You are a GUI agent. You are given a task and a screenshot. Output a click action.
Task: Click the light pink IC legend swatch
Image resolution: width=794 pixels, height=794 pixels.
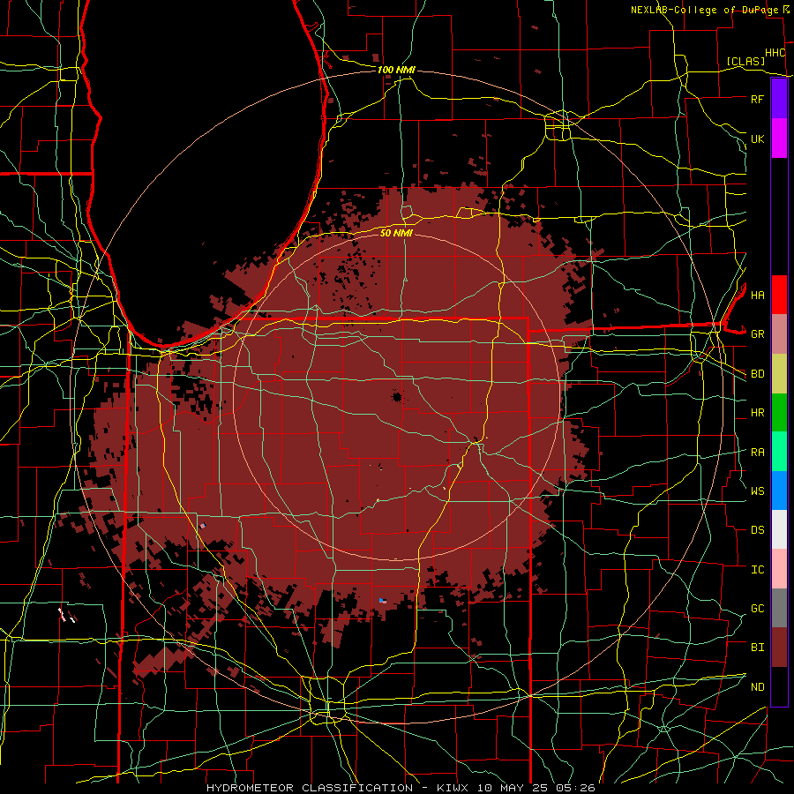coord(779,569)
